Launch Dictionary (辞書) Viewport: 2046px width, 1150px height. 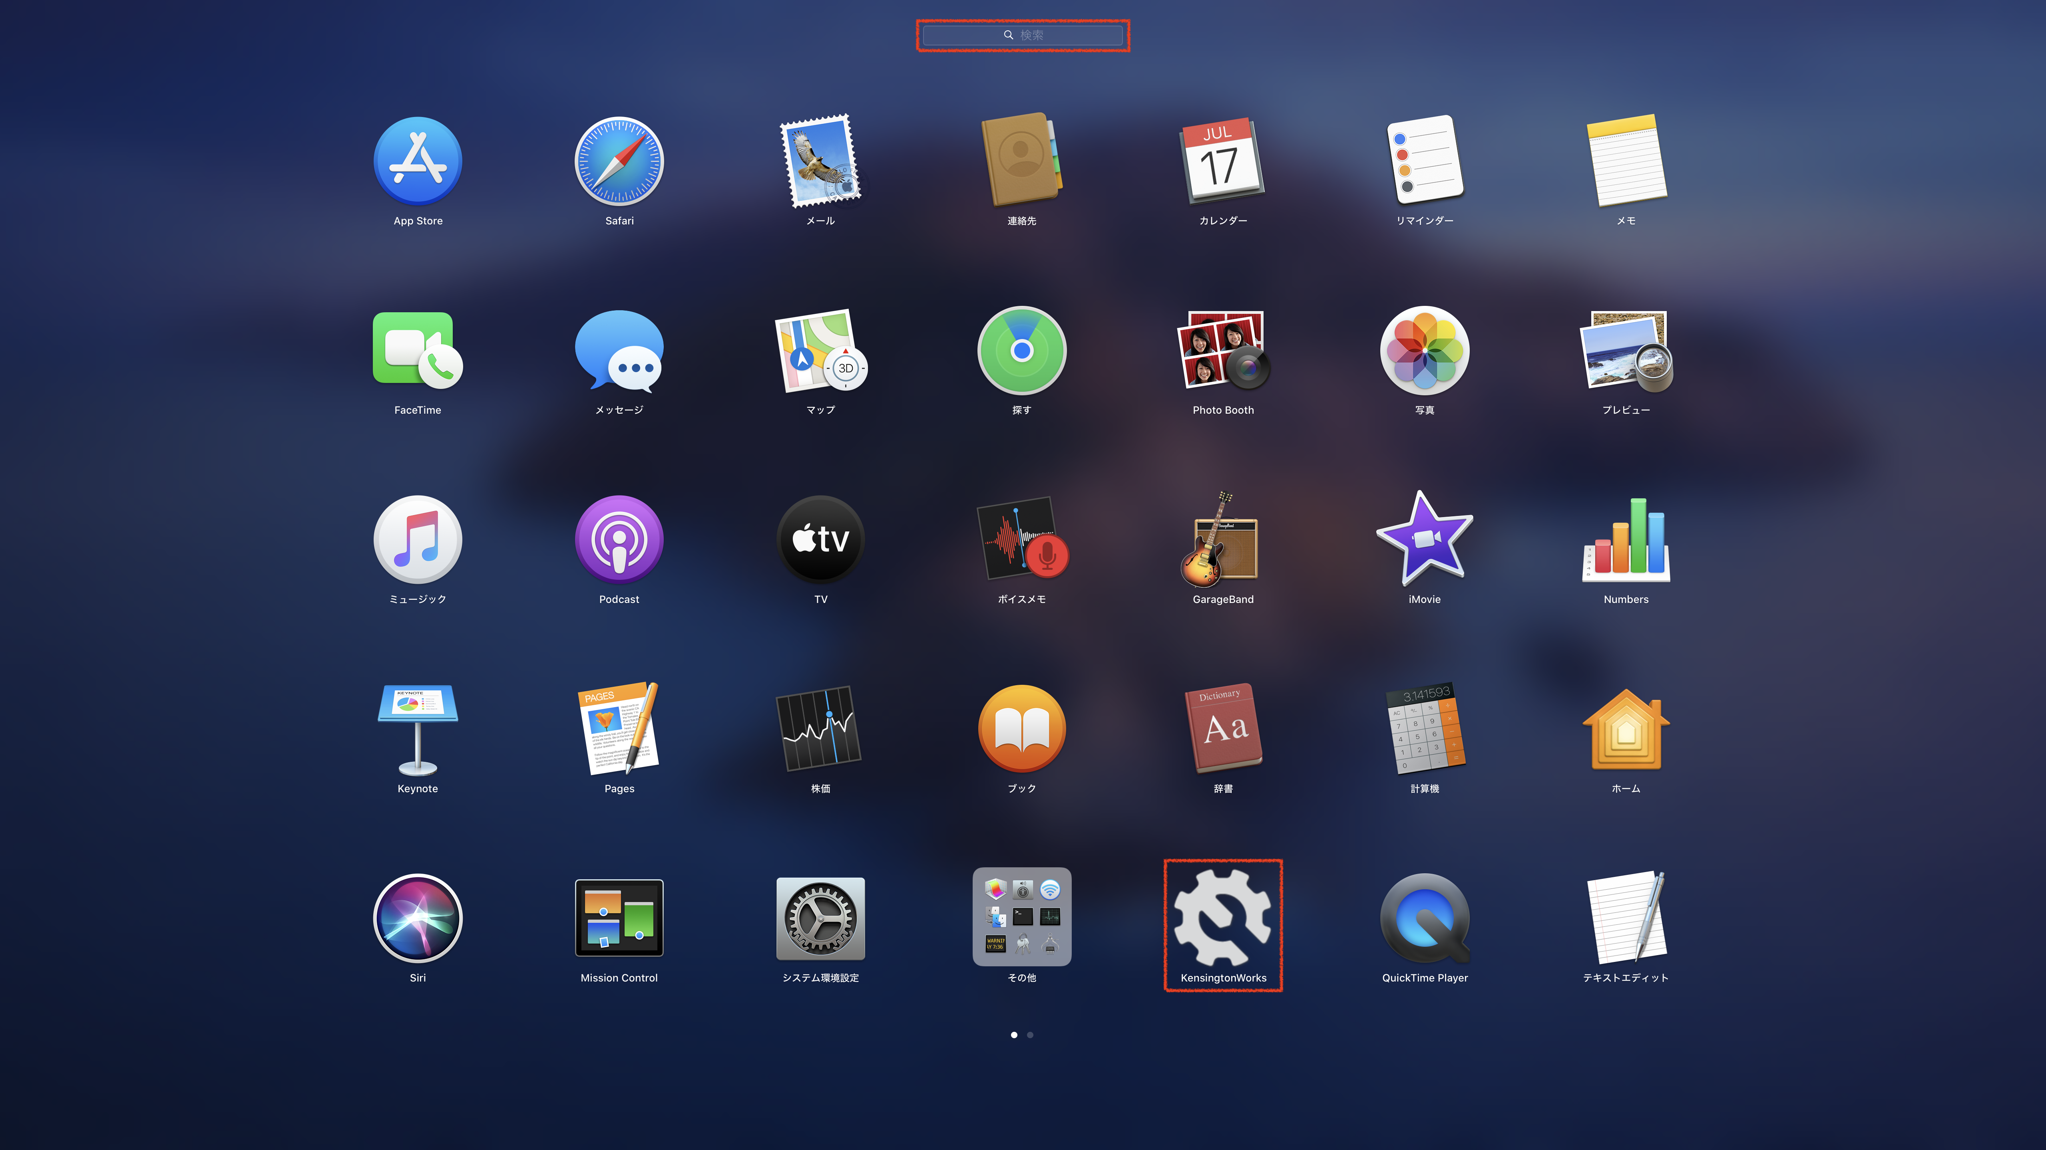[1223, 729]
